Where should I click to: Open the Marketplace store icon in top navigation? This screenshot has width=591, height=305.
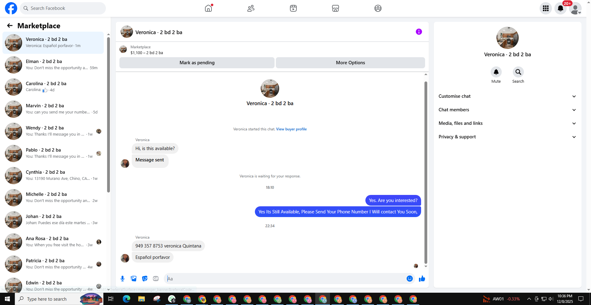(336, 8)
